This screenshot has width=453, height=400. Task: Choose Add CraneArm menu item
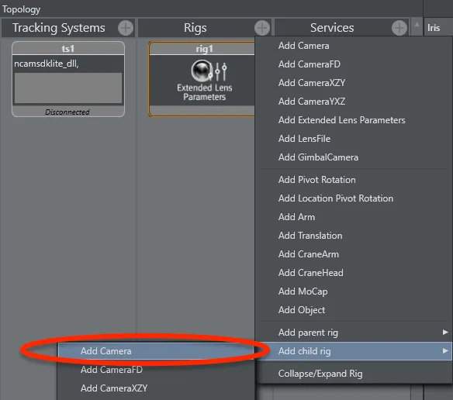point(354,254)
